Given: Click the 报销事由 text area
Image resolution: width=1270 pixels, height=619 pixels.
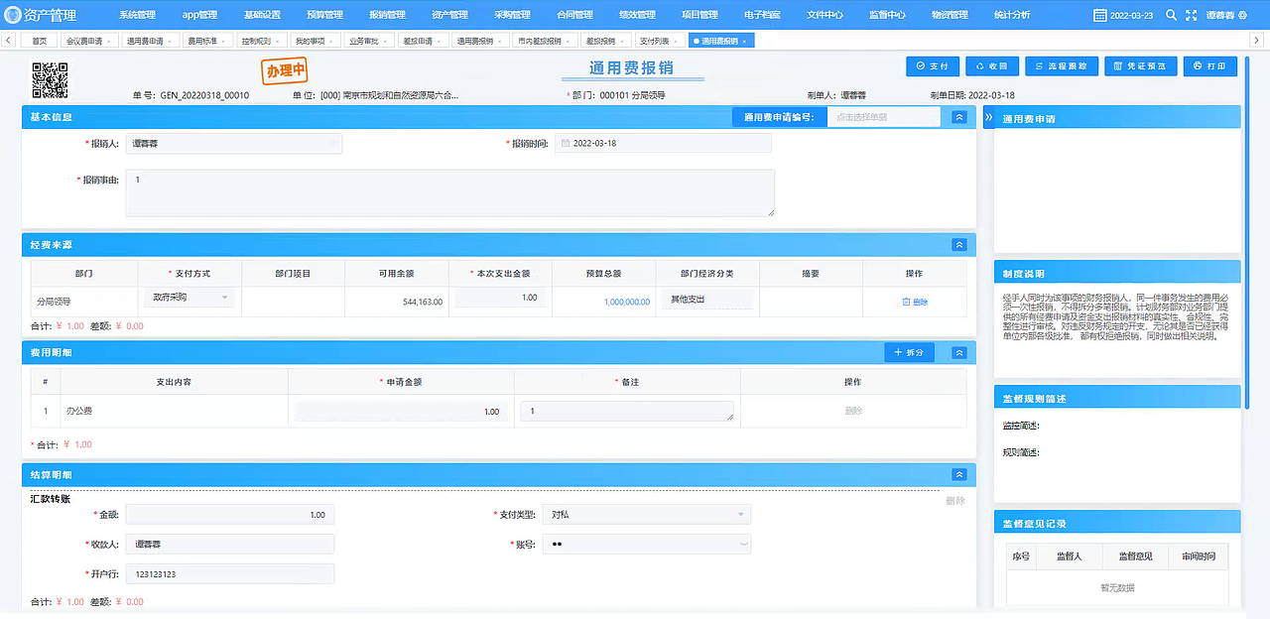Looking at the screenshot, I should (449, 192).
